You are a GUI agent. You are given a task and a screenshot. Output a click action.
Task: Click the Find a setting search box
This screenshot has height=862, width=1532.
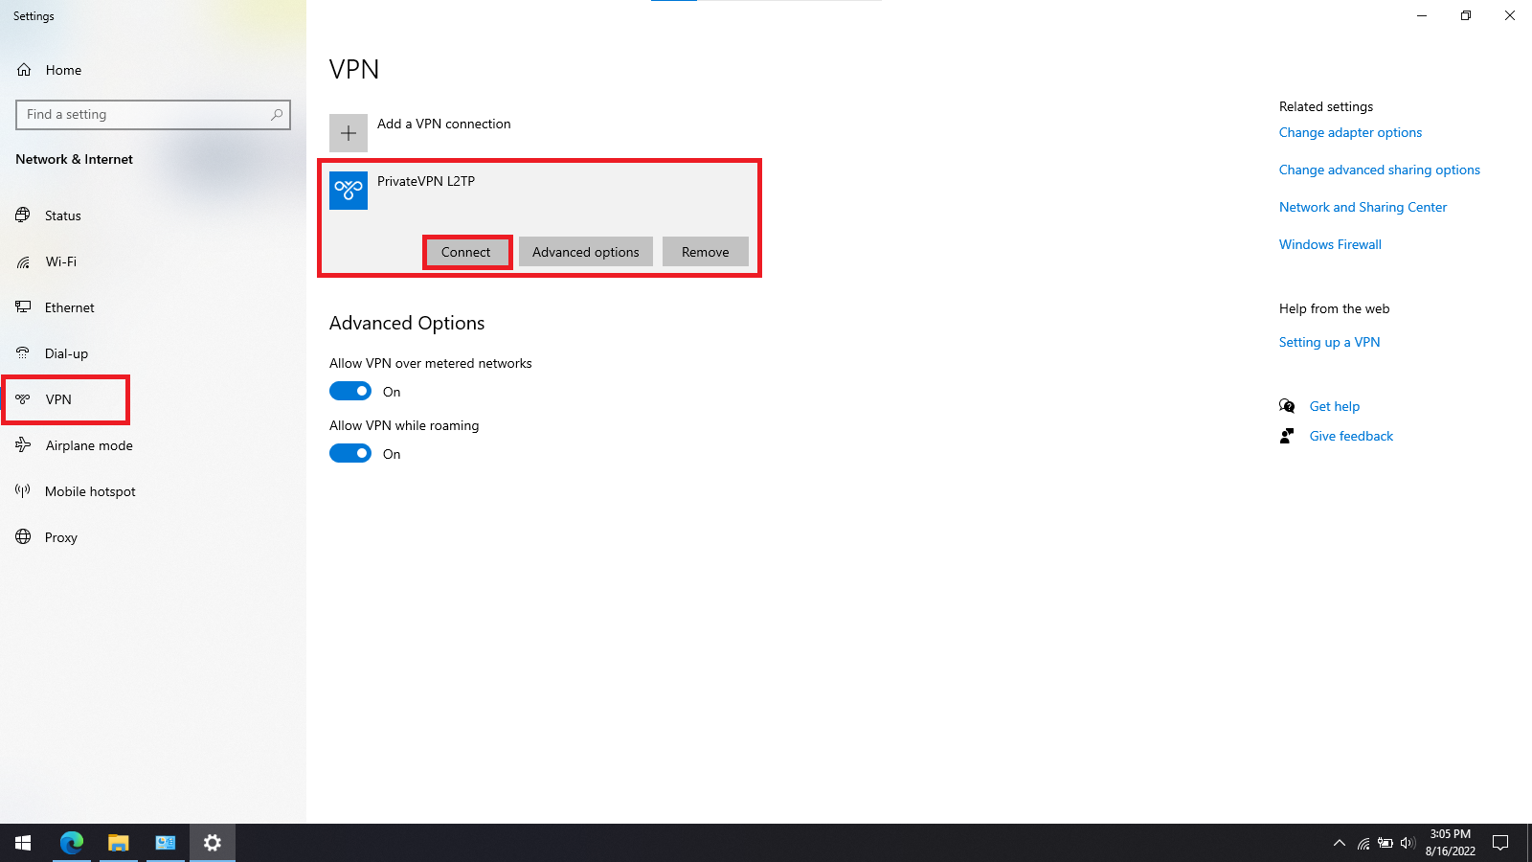point(144,115)
